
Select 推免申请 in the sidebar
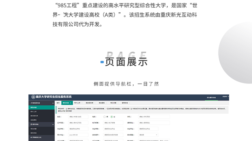[x=42, y=107]
